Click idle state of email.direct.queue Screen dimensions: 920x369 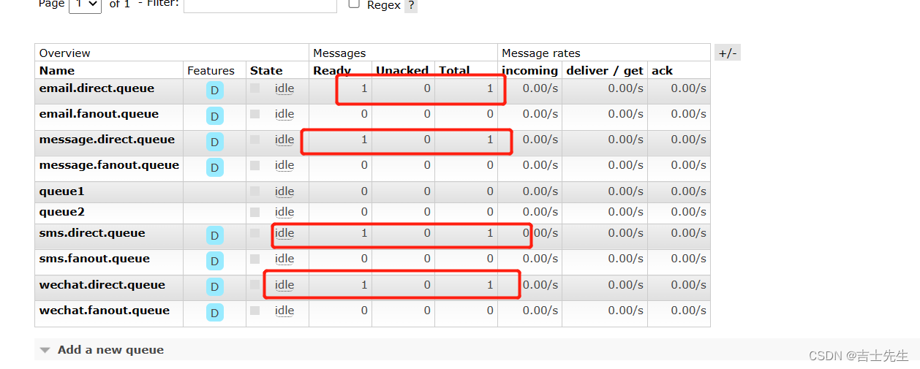284,88
